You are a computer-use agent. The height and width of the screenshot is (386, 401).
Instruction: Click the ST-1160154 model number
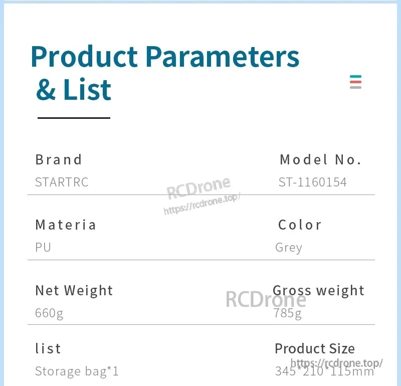point(312,182)
